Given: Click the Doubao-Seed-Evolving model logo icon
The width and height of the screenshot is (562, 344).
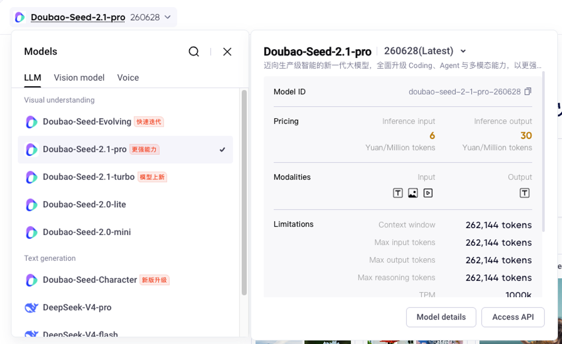Looking at the screenshot, I should coord(31,122).
